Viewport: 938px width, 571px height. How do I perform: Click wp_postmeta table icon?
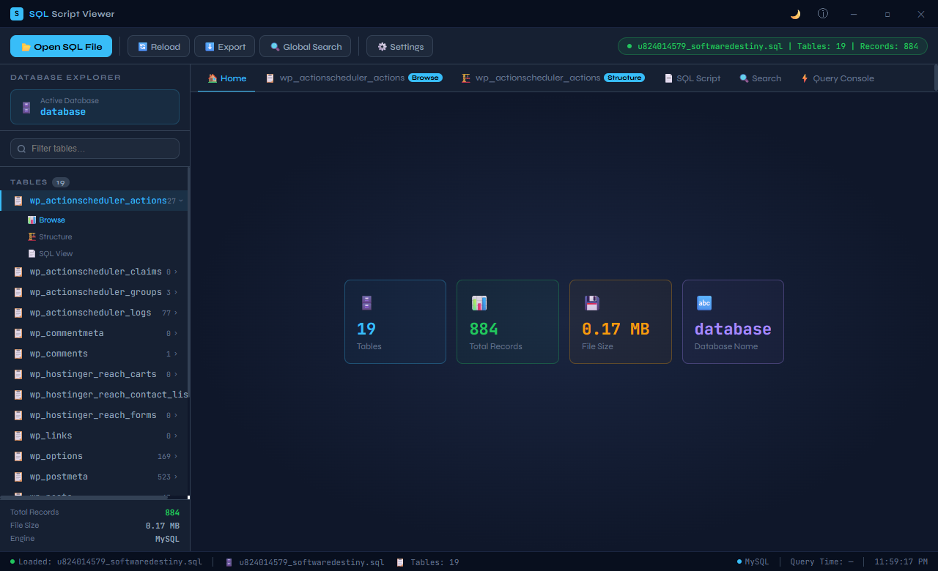pyautogui.click(x=18, y=477)
